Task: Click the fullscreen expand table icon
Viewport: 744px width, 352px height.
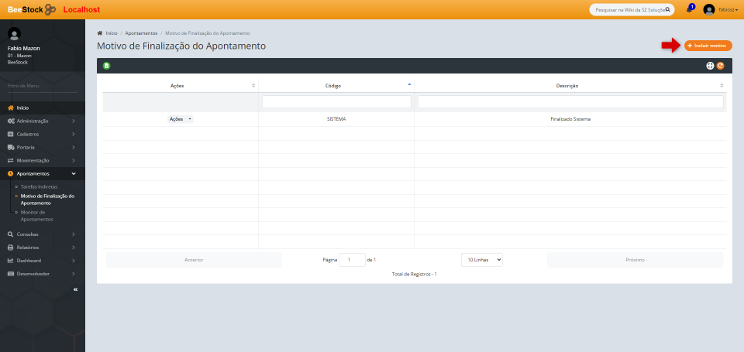Action: pyautogui.click(x=710, y=66)
